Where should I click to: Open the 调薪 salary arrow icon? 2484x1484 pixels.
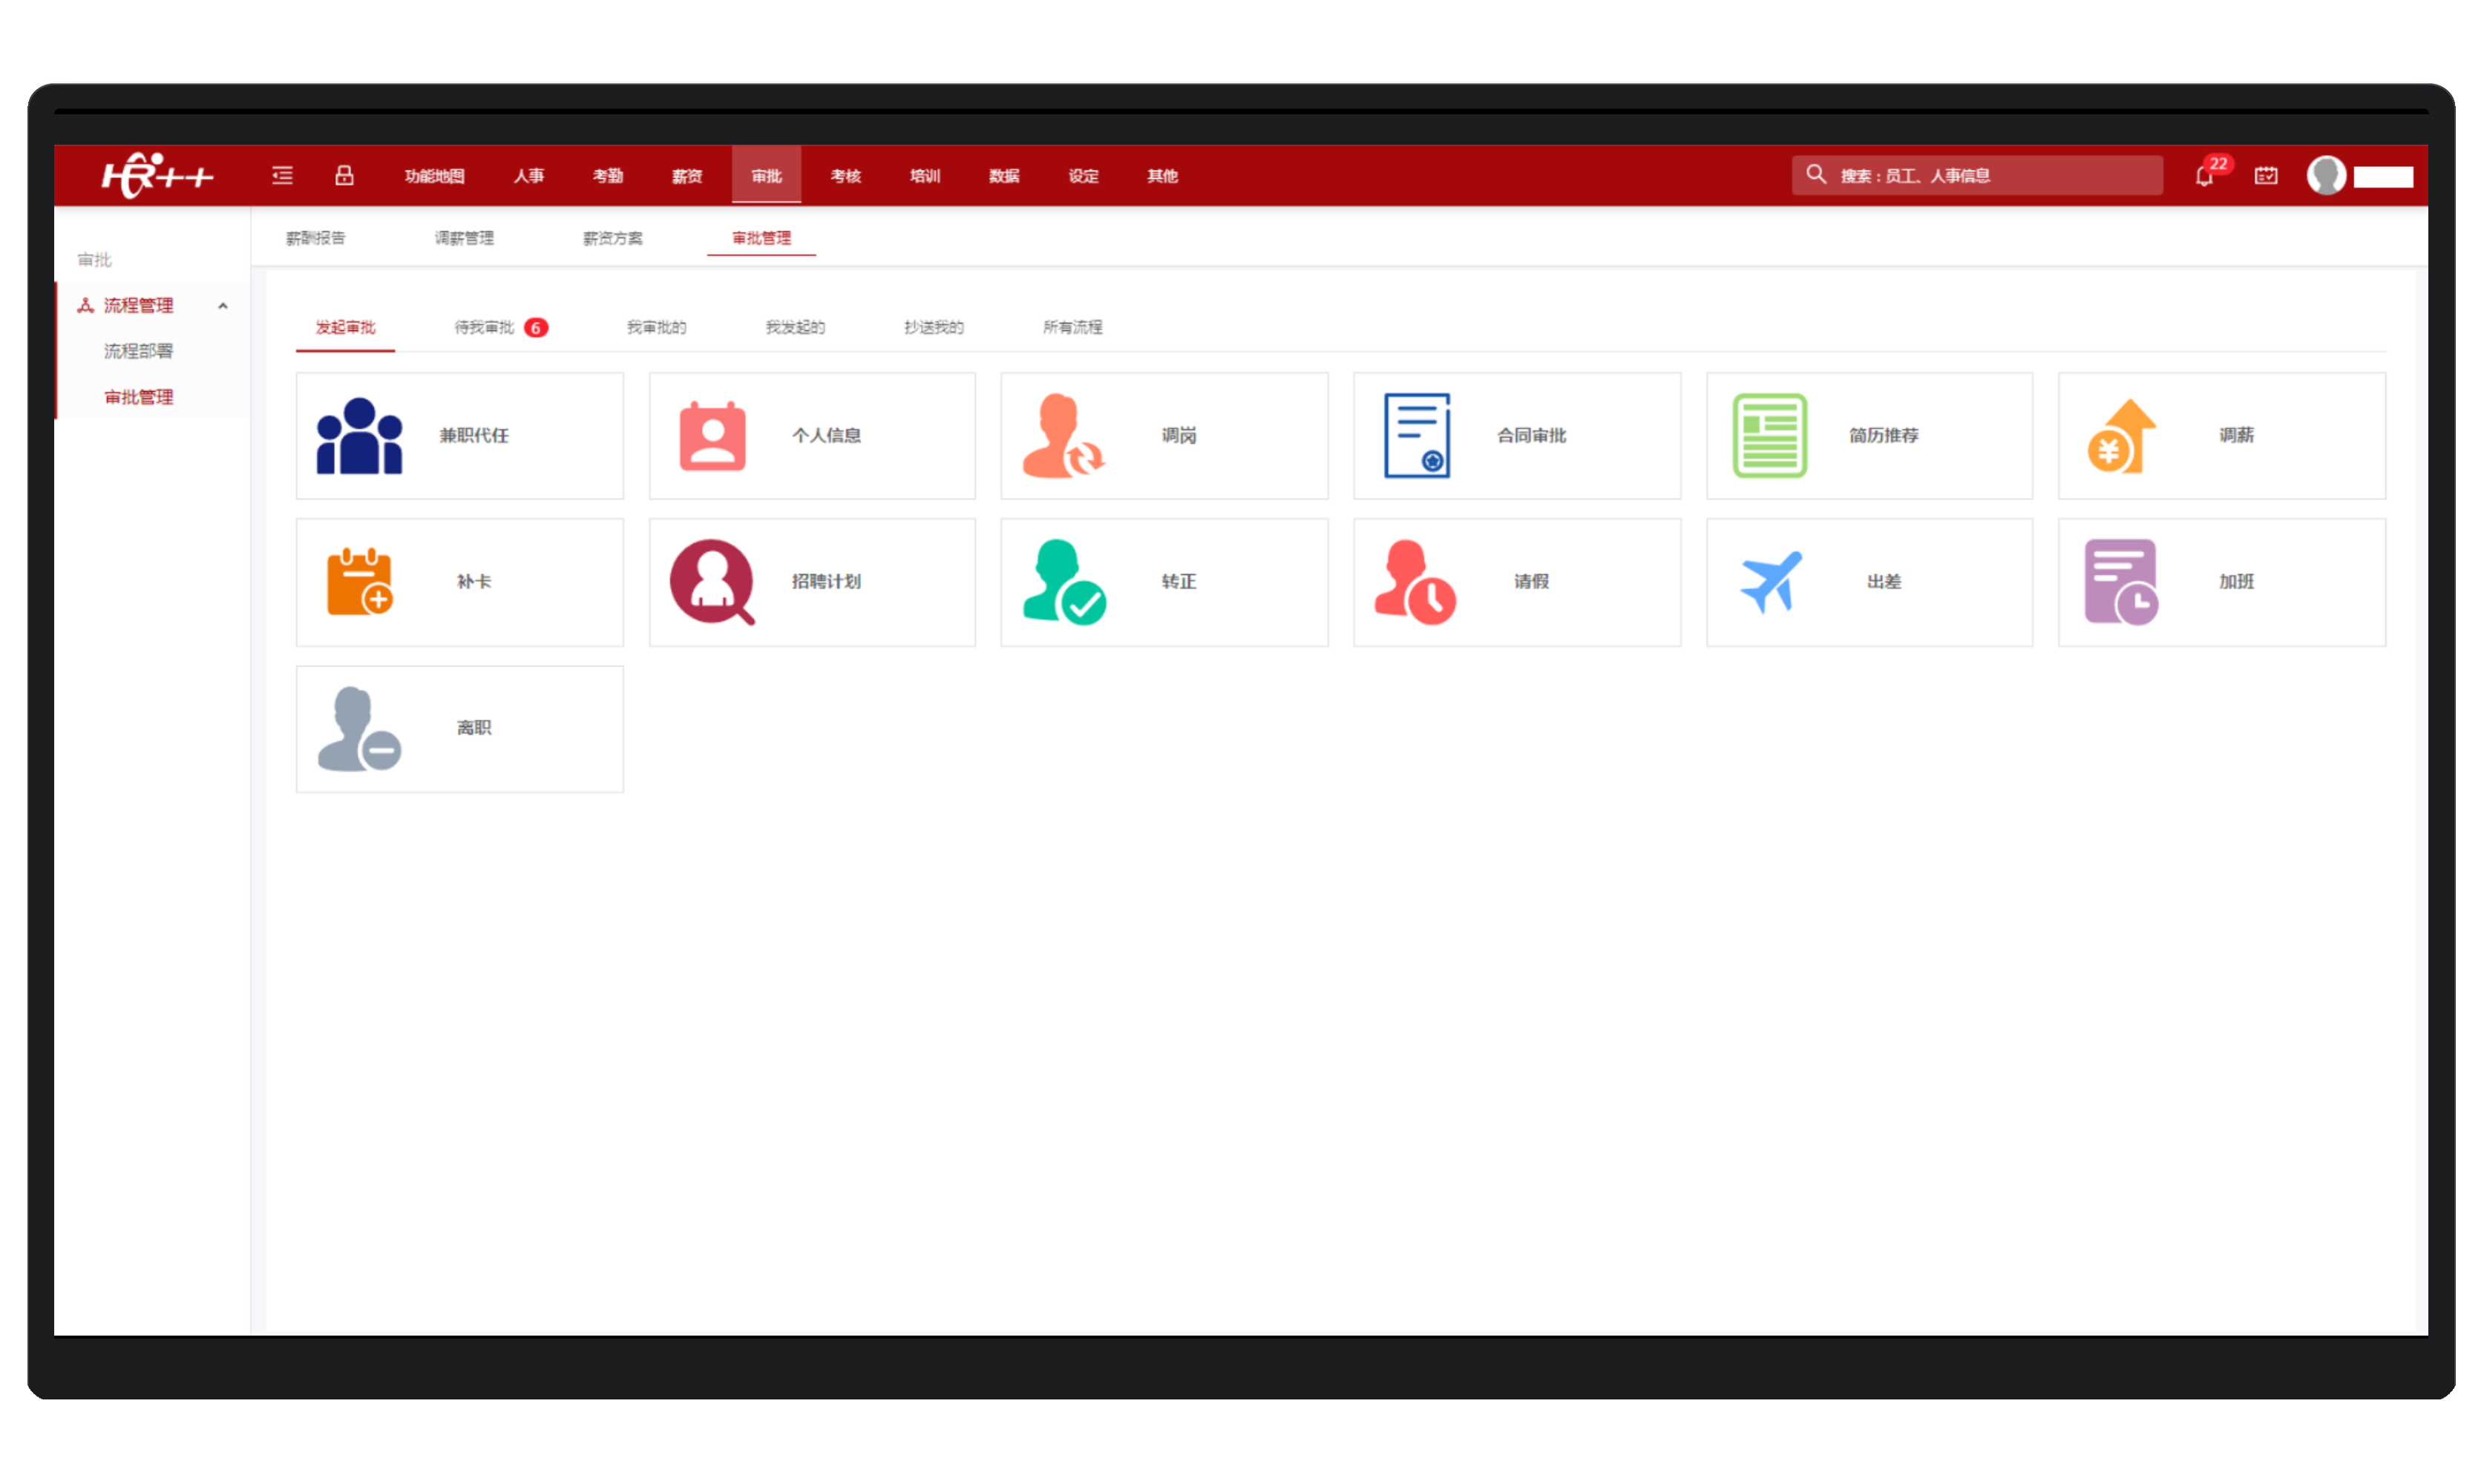point(2121,436)
